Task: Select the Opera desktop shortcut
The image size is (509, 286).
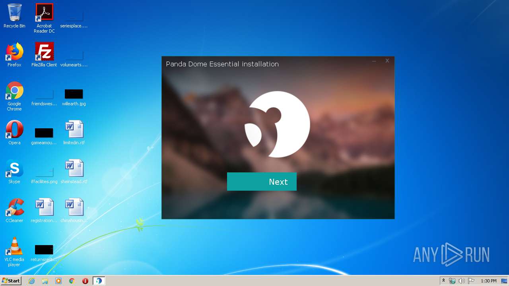Action: point(14,133)
